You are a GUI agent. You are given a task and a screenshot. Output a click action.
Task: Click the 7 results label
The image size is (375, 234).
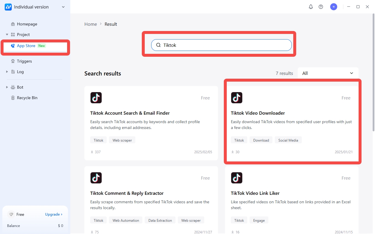pos(284,73)
